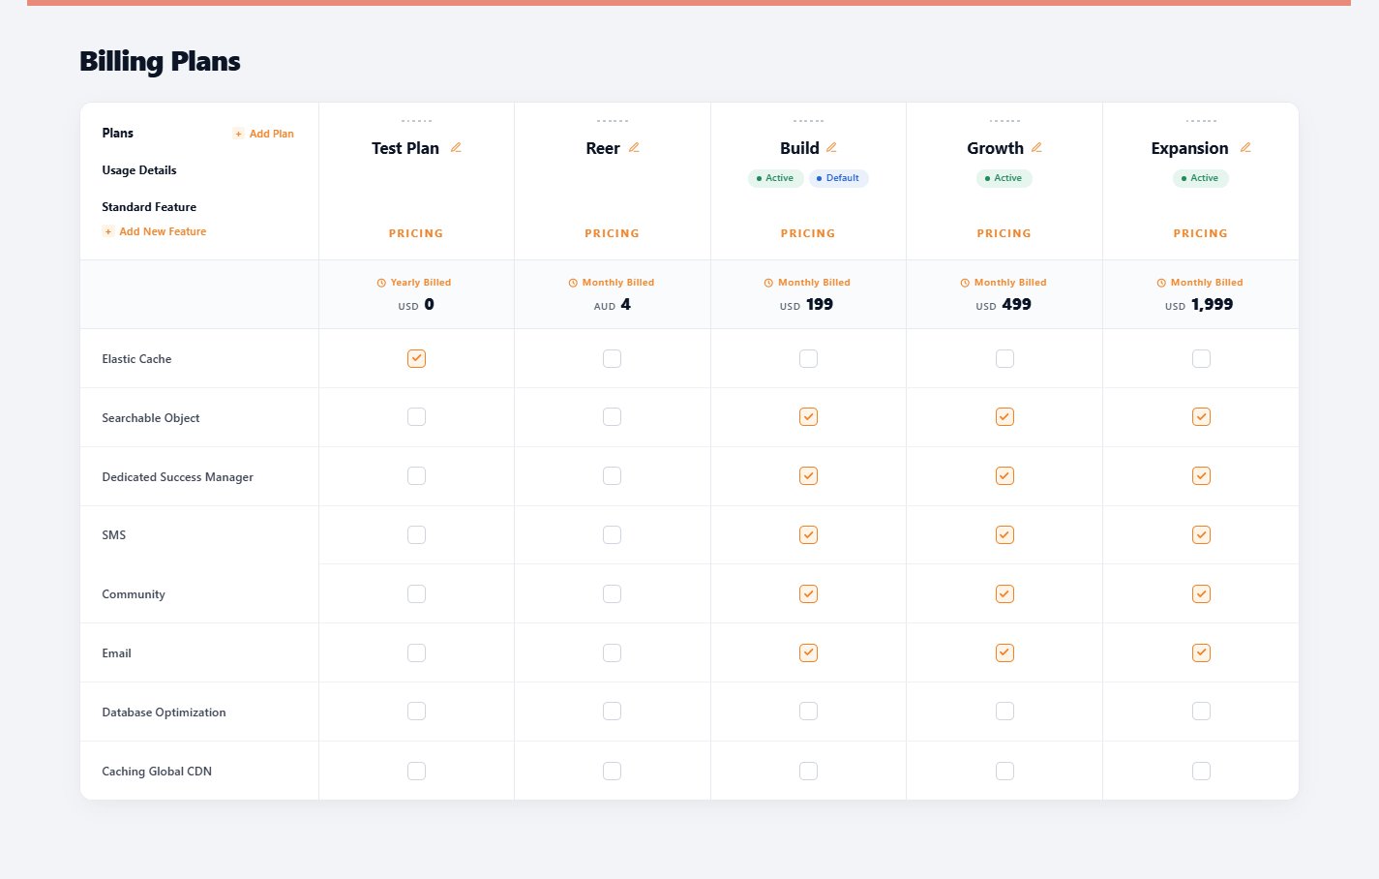This screenshot has width=1379, height=879.
Task: Edit the Test Plan name pencil icon
Action: click(x=456, y=148)
